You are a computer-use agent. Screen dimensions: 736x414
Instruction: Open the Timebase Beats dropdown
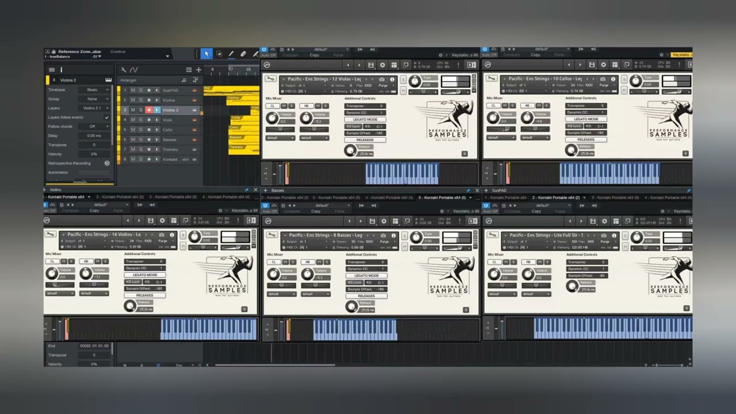pyautogui.click(x=94, y=90)
